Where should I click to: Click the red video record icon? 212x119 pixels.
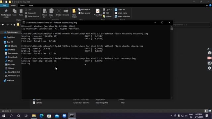209,58
